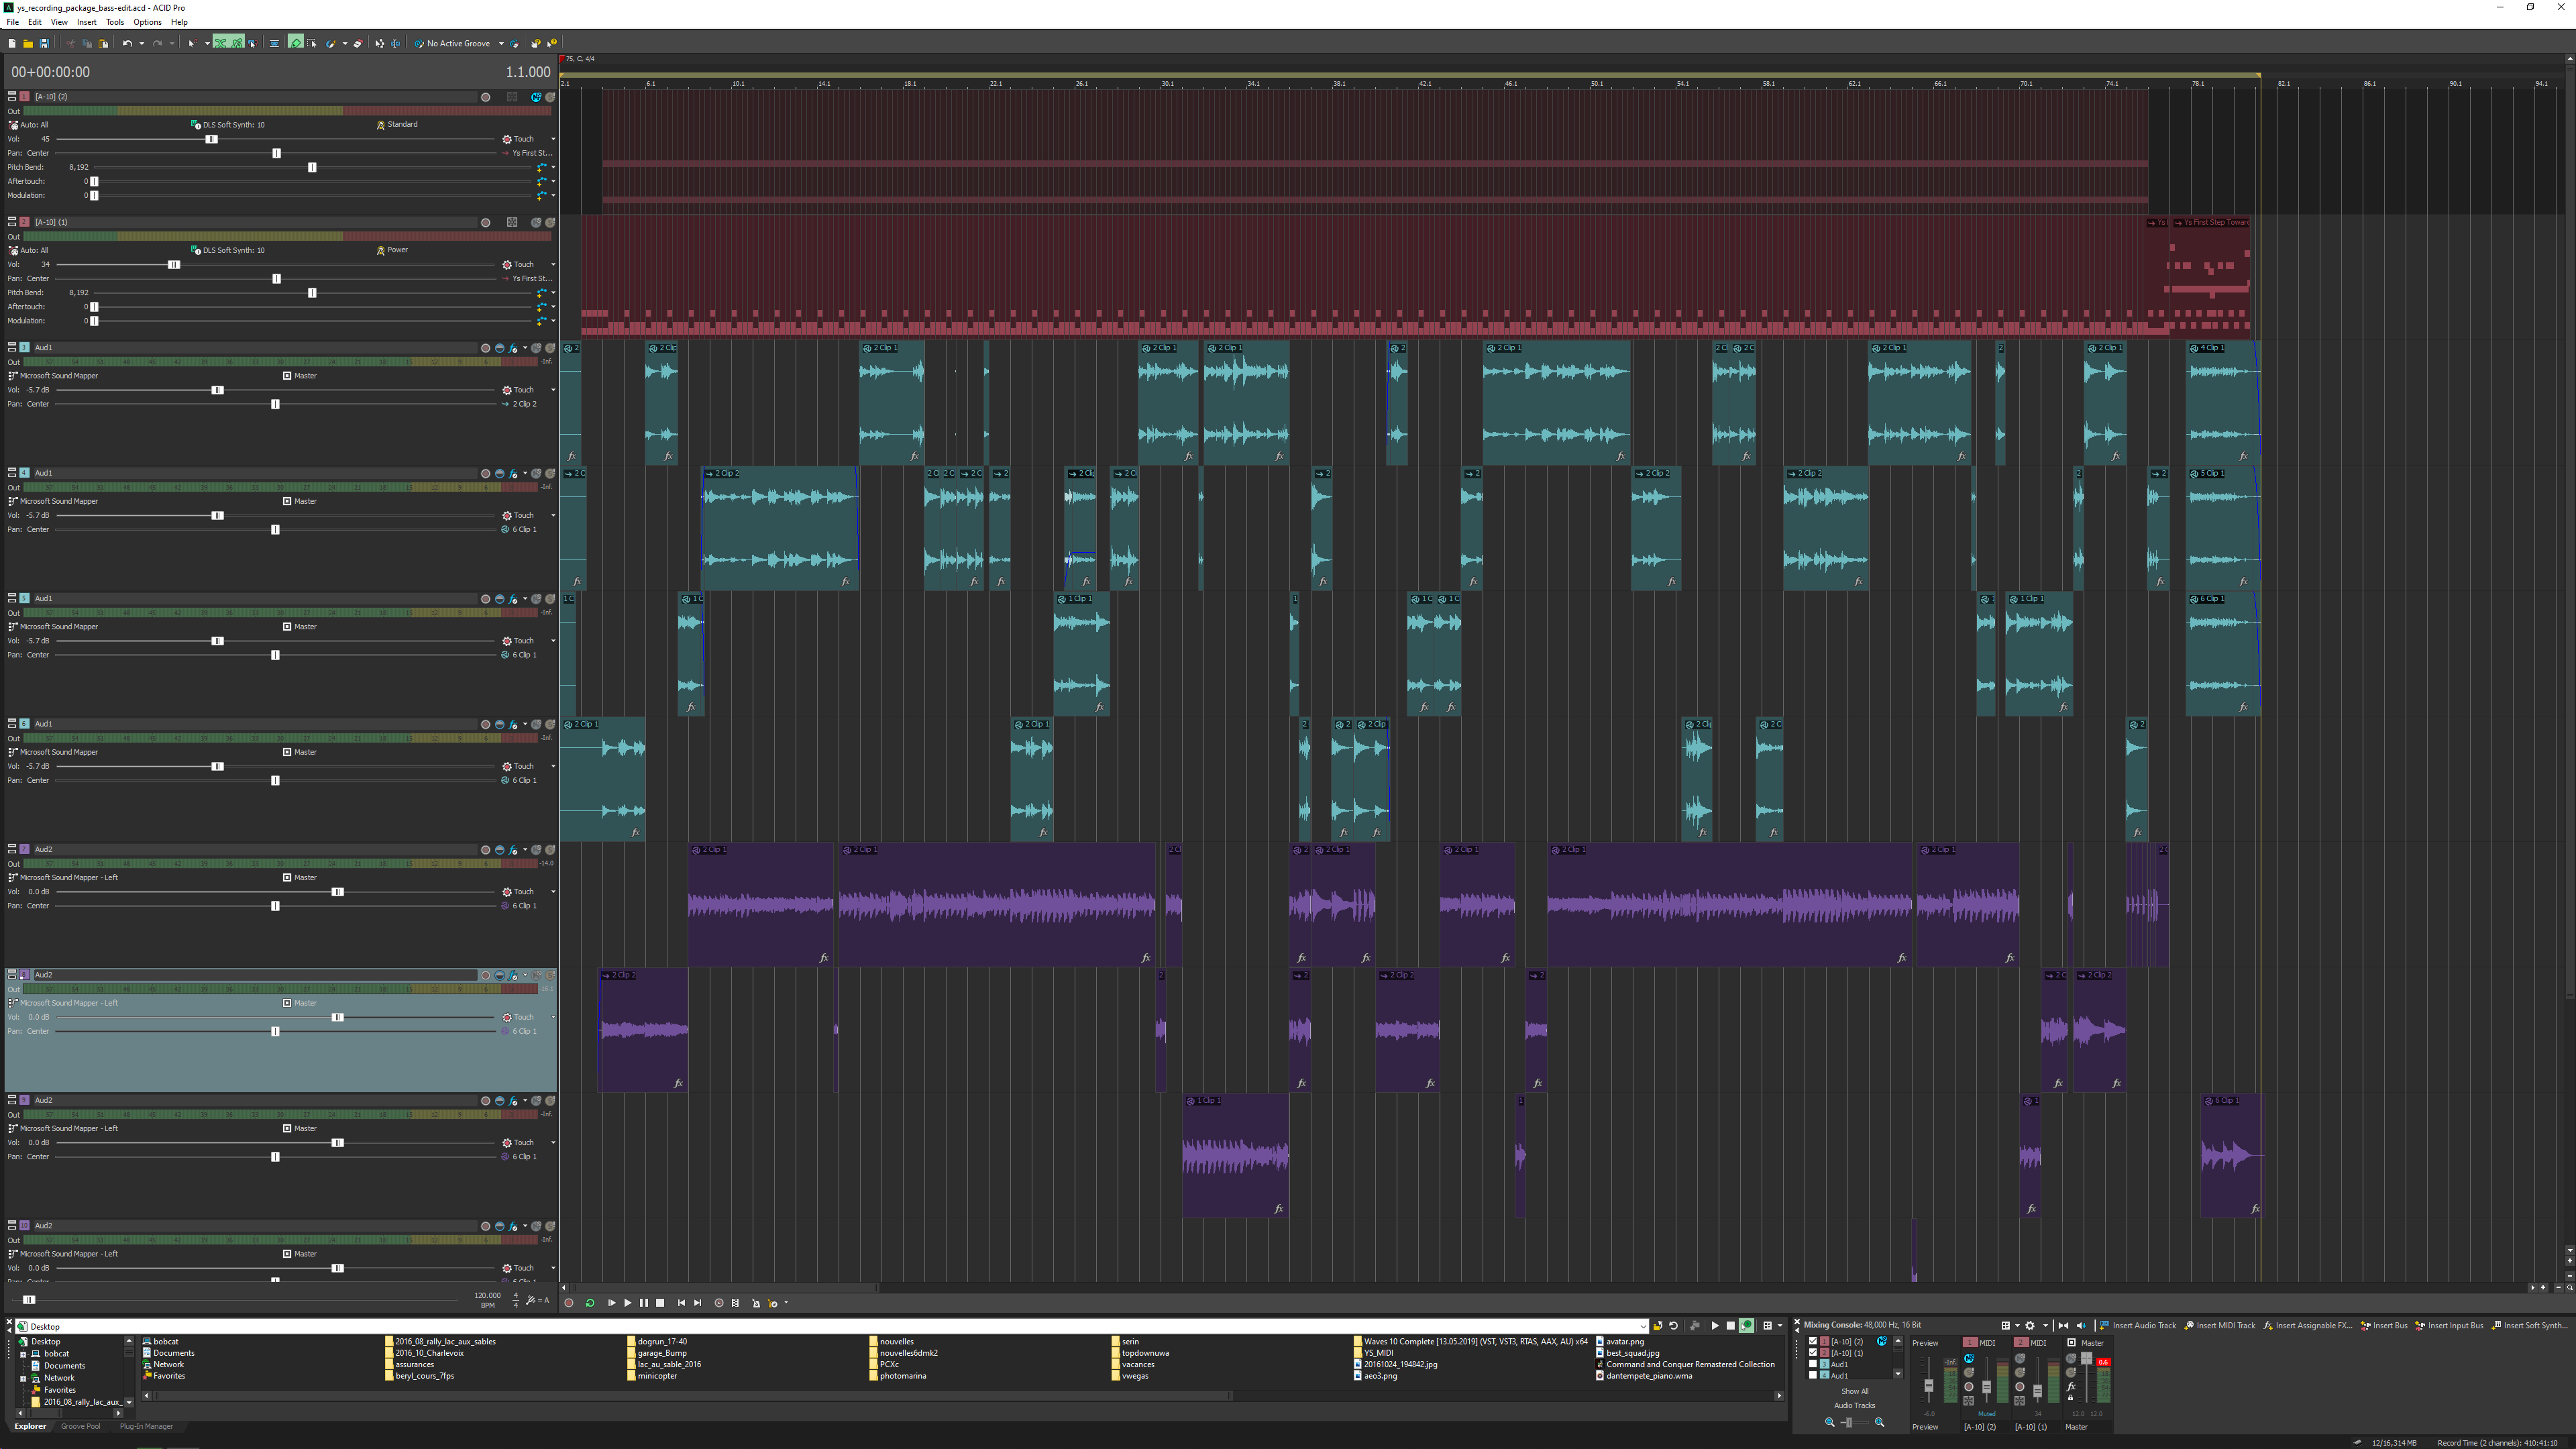
Task: Select the Draw tool (pencil) in toolbar
Action: click(x=296, y=43)
